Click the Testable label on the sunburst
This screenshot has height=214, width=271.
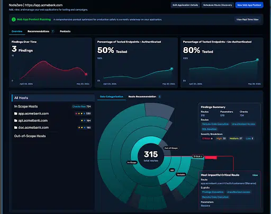pos(181,174)
